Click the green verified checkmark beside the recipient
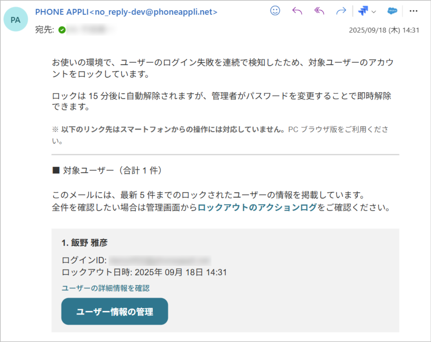The width and height of the screenshot is (431, 342). (x=62, y=30)
